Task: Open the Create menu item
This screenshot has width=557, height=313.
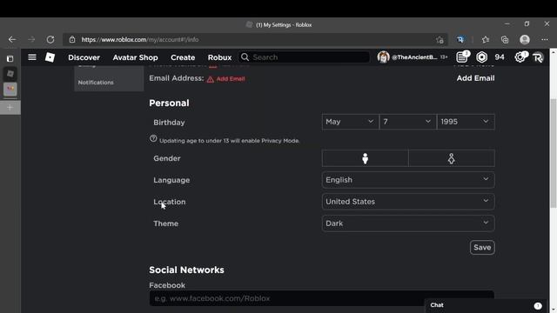Action: pos(183,57)
